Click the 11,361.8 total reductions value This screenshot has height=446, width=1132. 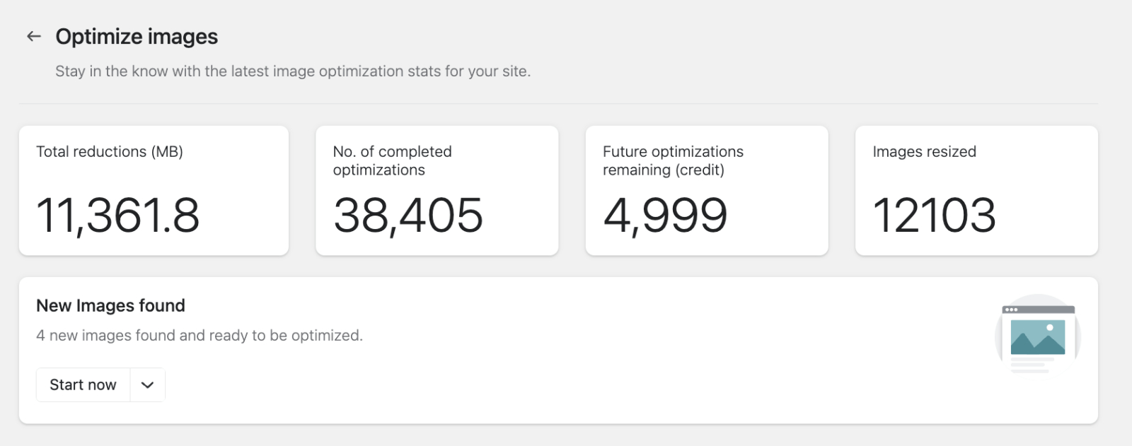118,216
